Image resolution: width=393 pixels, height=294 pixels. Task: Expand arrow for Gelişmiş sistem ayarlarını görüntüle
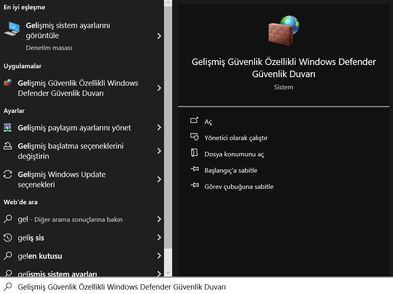159,36
